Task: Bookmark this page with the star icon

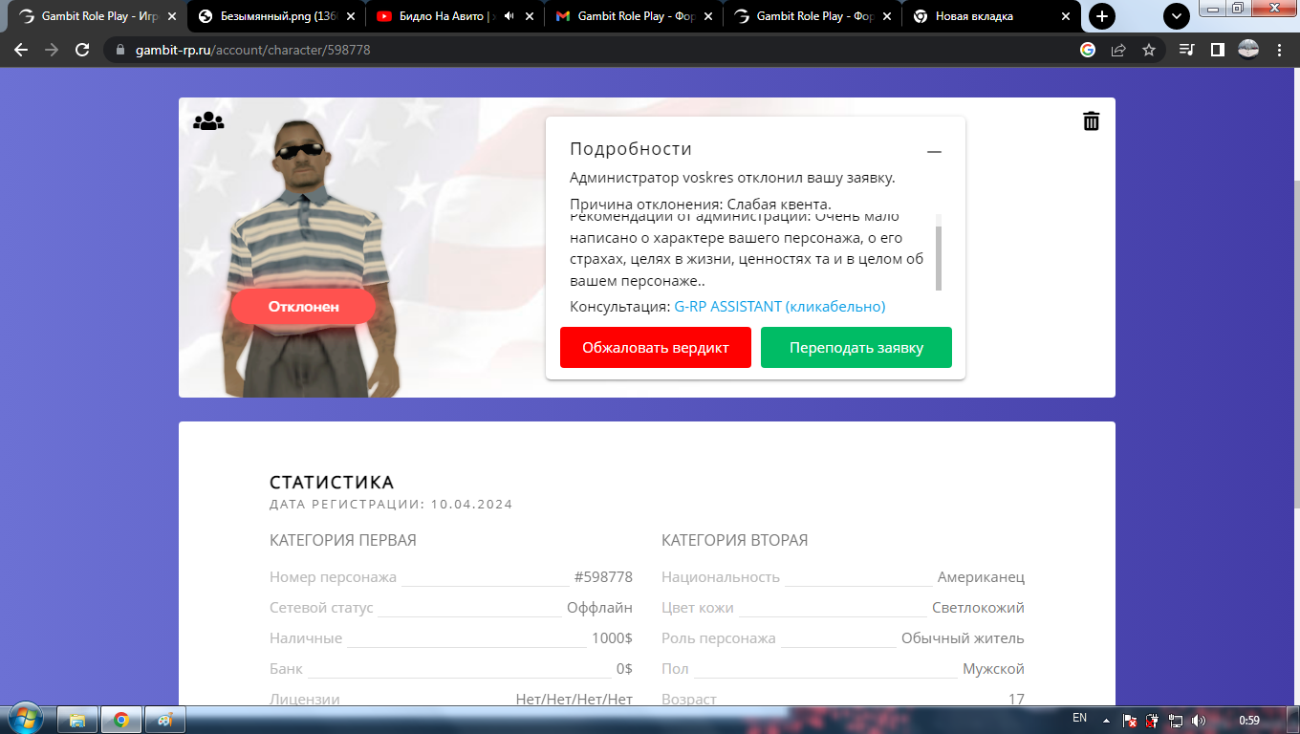Action: click(1149, 50)
